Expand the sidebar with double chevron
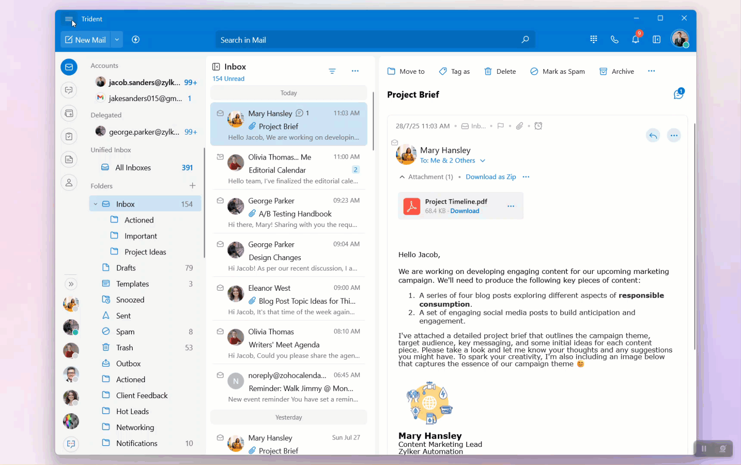 point(71,284)
